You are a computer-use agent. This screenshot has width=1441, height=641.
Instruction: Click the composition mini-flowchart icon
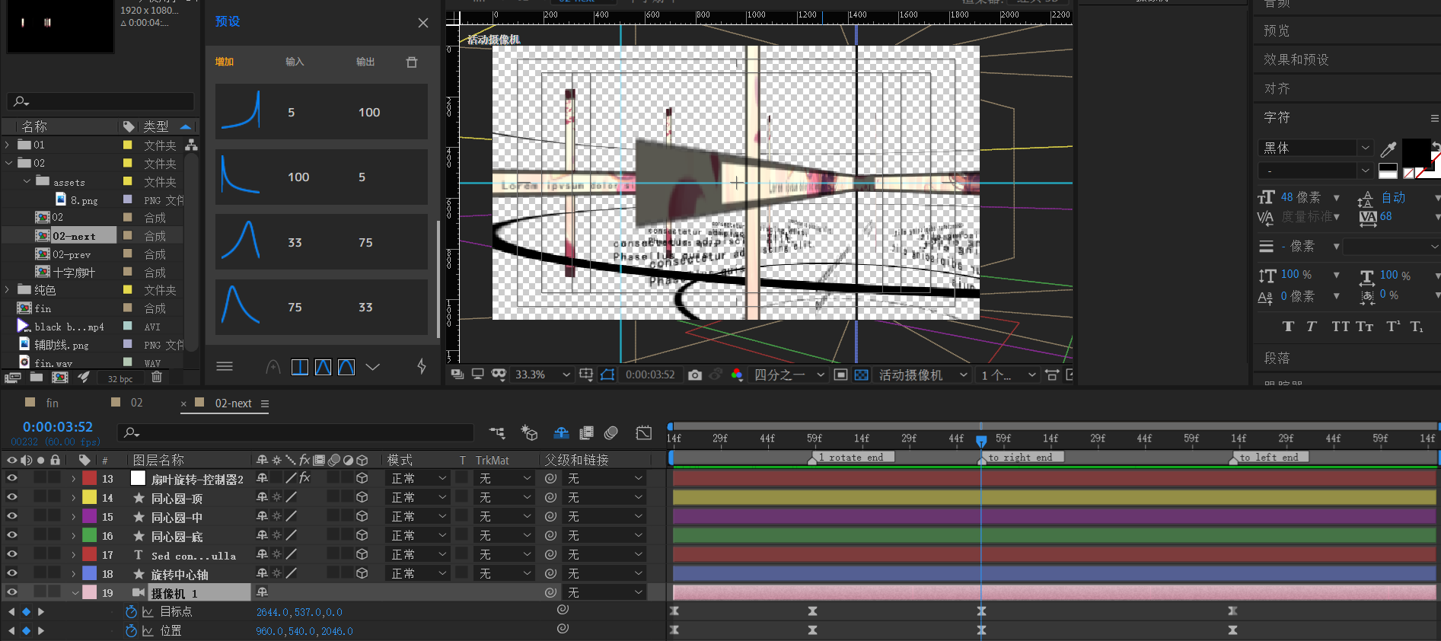click(x=497, y=433)
